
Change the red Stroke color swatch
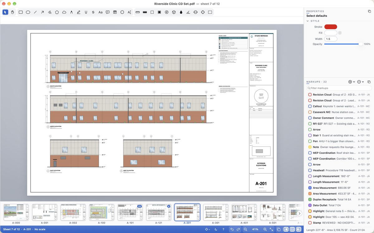pos(331,27)
